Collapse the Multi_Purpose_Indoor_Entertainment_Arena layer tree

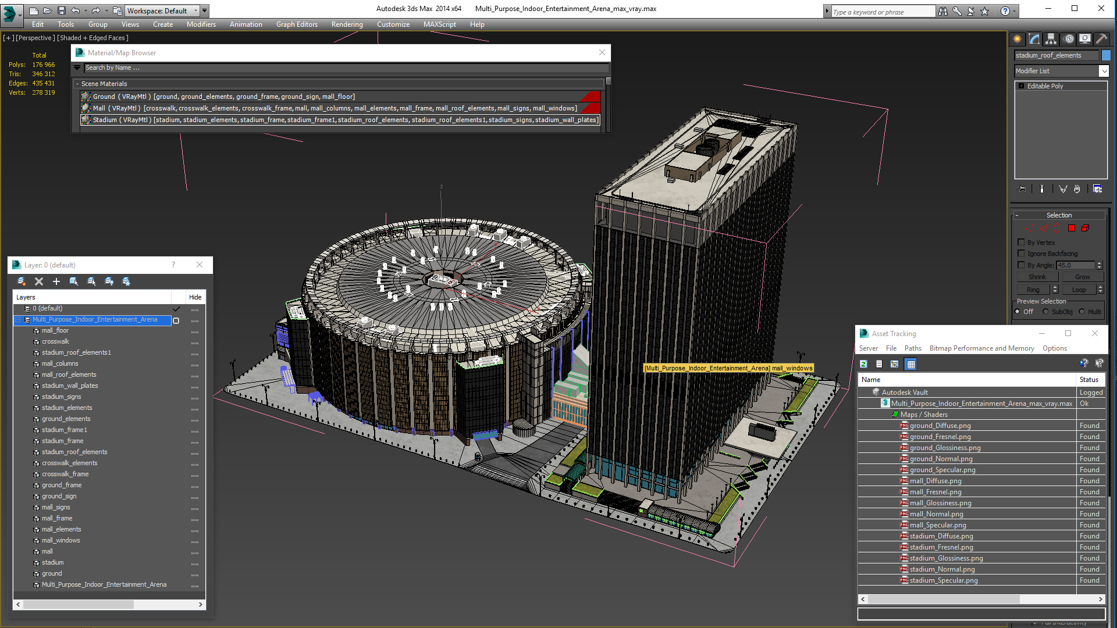coord(18,320)
